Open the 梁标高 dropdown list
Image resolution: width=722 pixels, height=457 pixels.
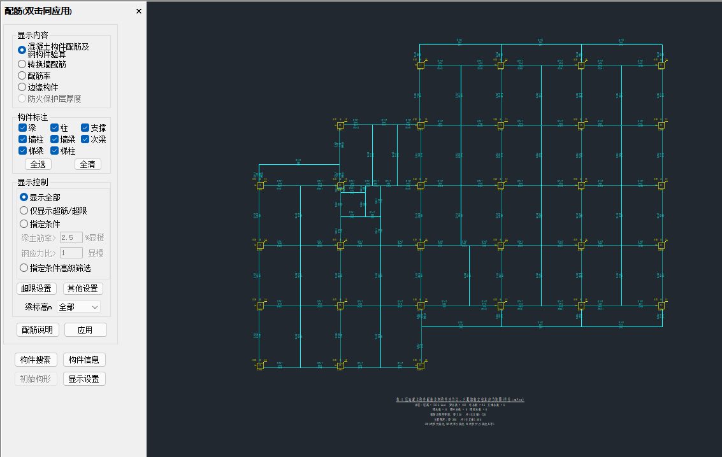pos(79,307)
